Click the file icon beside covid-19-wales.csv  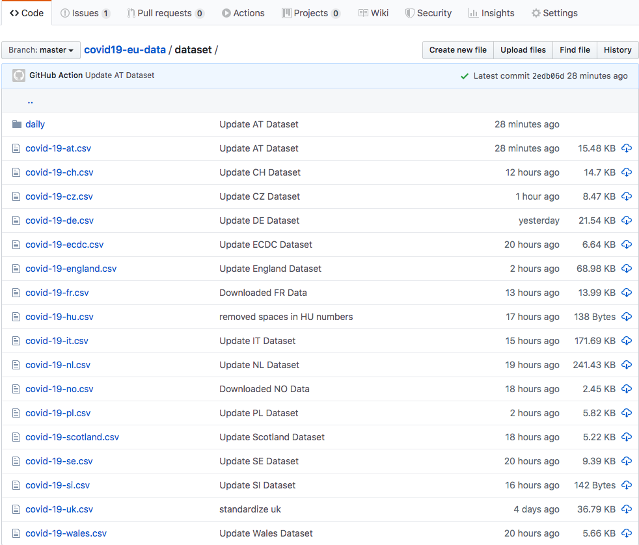tap(16, 533)
